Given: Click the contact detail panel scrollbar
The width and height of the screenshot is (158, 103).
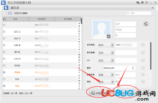Looking at the screenshot, I should 151,56.
